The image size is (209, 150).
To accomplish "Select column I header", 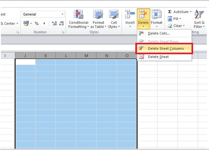I will point(7,55).
